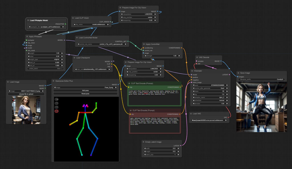The image size is (292, 169).
Task: Open the Pose_0.png image dropdown in Openpose Editor Plus
Action: [86, 87]
